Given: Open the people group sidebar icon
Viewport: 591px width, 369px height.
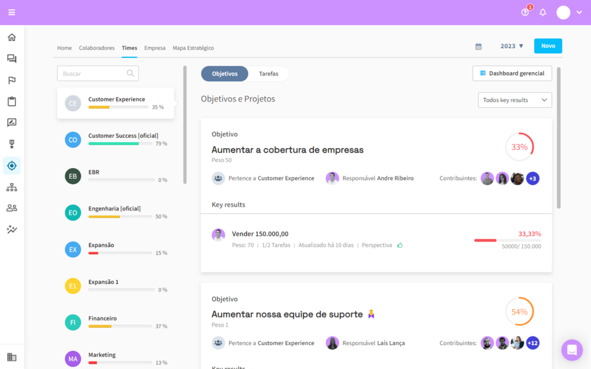Looking at the screenshot, I should pyautogui.click(x=12, y=208).
